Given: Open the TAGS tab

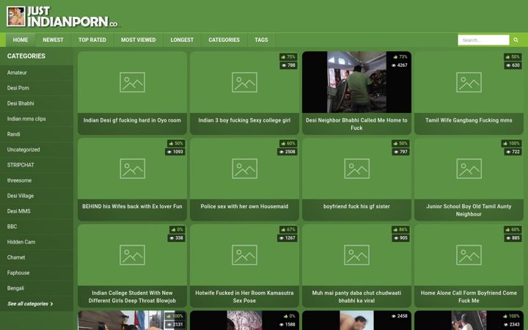Looking at the screenshot, I should [261, 40].
